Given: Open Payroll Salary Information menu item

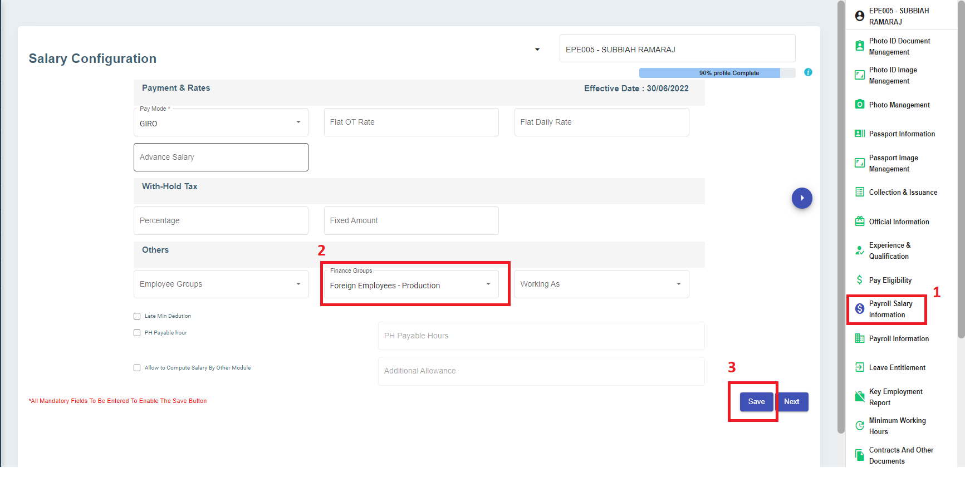Looking at the screenshot, I should click(890, 309).
